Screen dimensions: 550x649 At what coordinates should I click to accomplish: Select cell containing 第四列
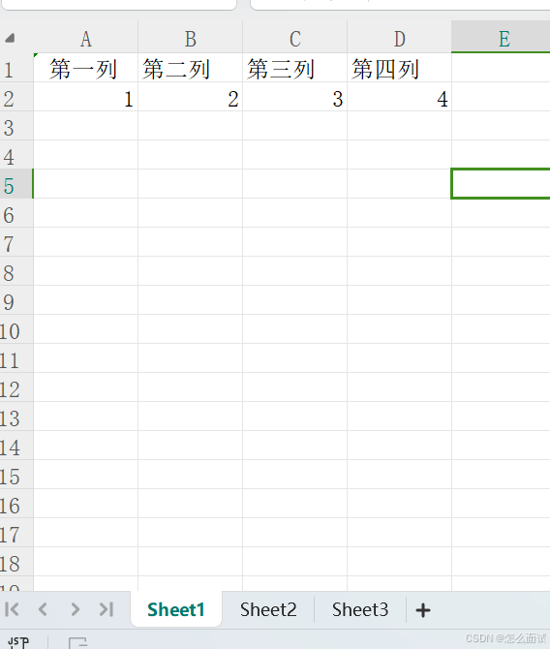[399, 68]
